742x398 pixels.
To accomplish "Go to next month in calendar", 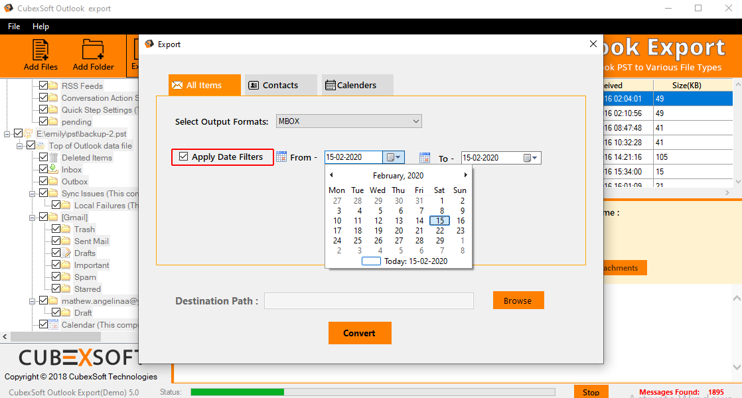I will pyautogui.click(x=466, y=175).
